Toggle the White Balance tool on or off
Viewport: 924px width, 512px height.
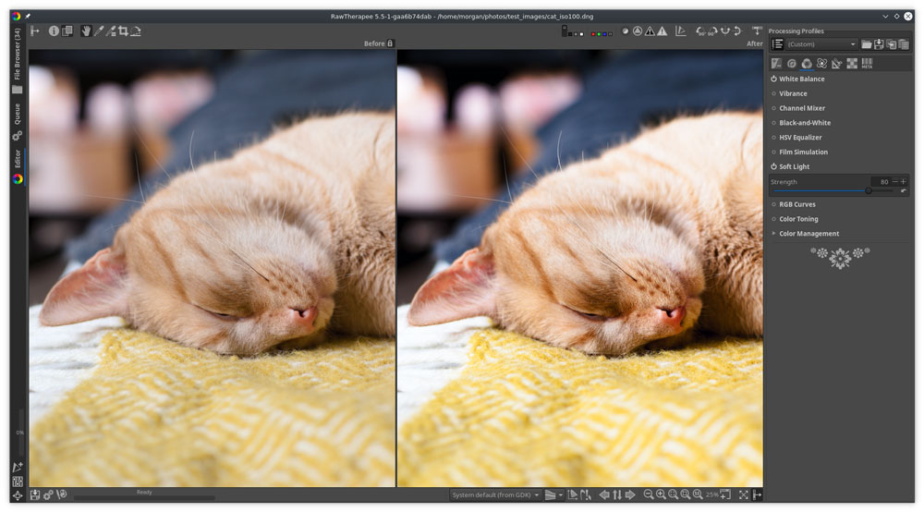773,79
